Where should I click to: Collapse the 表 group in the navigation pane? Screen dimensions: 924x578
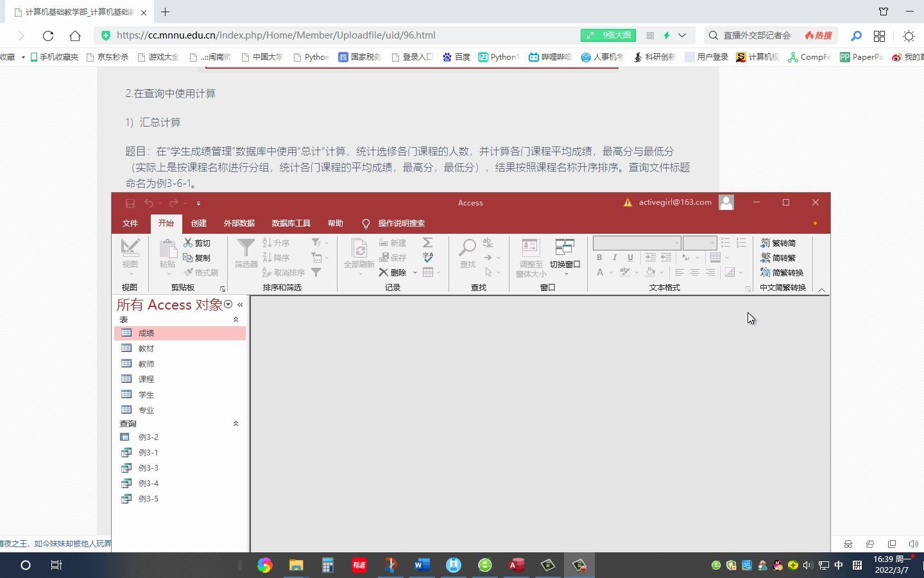pos(235,319)
